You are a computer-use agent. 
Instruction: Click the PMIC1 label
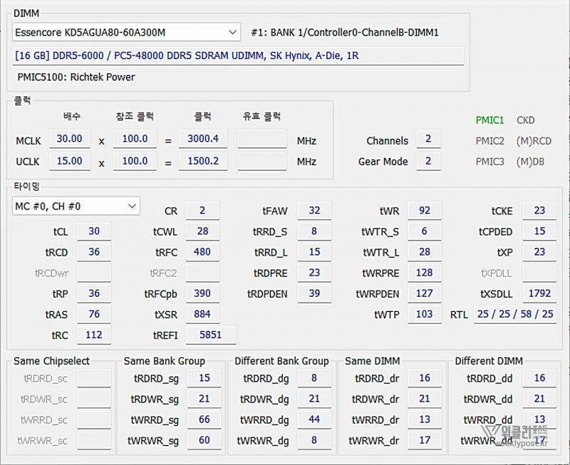[489, 120]
